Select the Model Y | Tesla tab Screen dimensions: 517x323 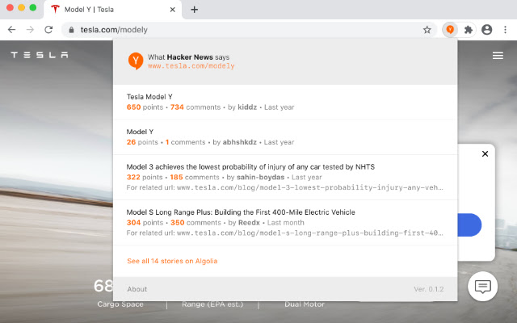tap(113, 10)
